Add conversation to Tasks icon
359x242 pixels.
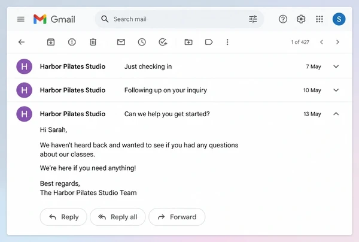(163, 42)
